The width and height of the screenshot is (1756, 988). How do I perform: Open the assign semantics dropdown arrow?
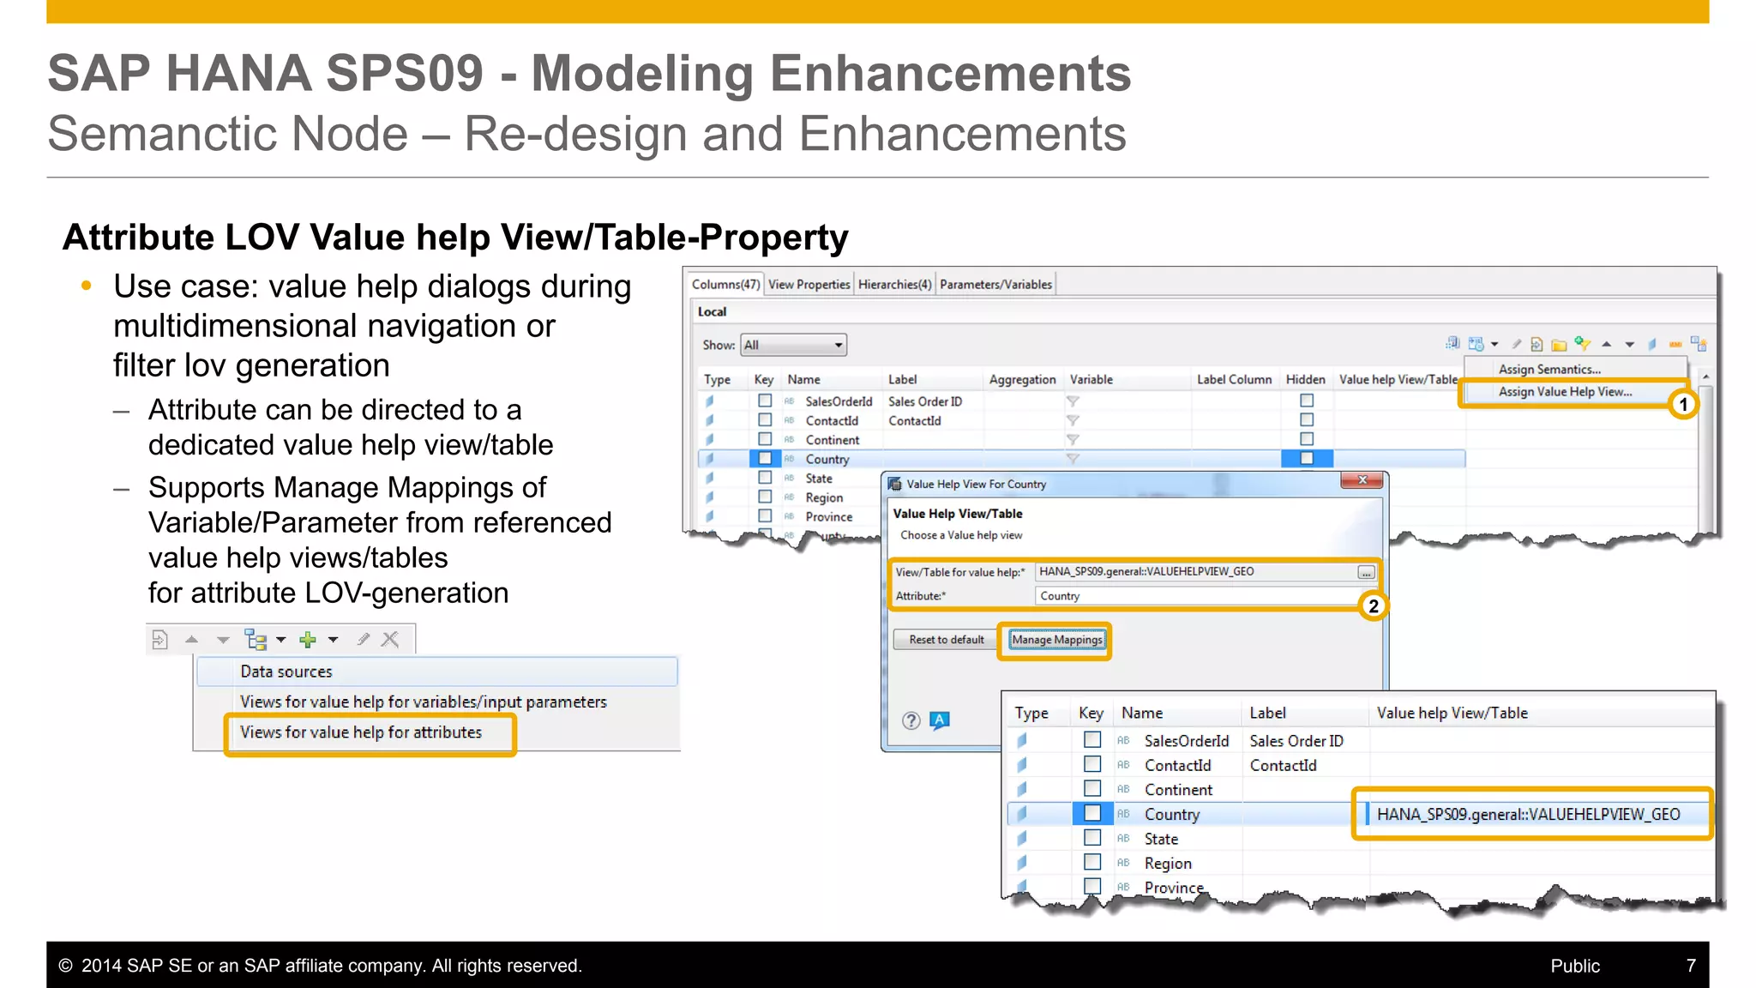pos(1494,345)
